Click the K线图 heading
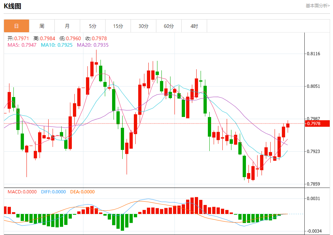 (13, 6)
